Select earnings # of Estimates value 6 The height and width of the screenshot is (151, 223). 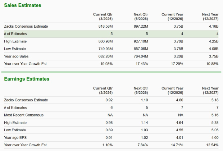[x=111, y=107]
